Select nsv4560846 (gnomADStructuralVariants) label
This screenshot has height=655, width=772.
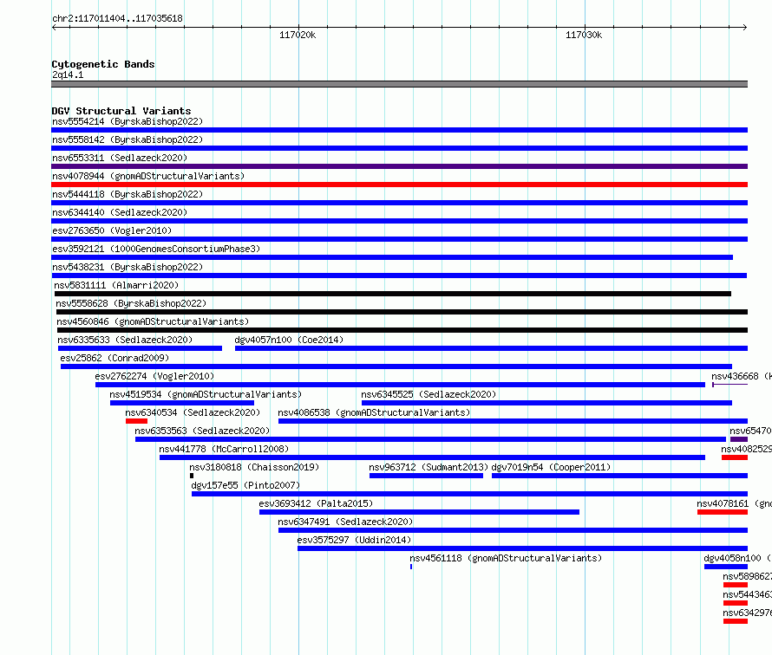pyautogui.click(x=153, y=321)
